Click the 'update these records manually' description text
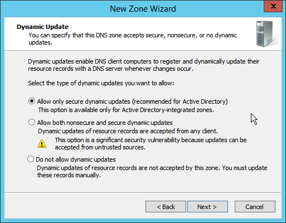Screen dimensions: 286x223 (x=152, y=171)
